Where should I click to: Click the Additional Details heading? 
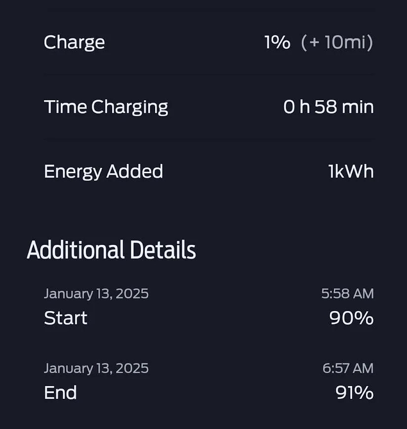pyautogui.click(x=112, y=249)
